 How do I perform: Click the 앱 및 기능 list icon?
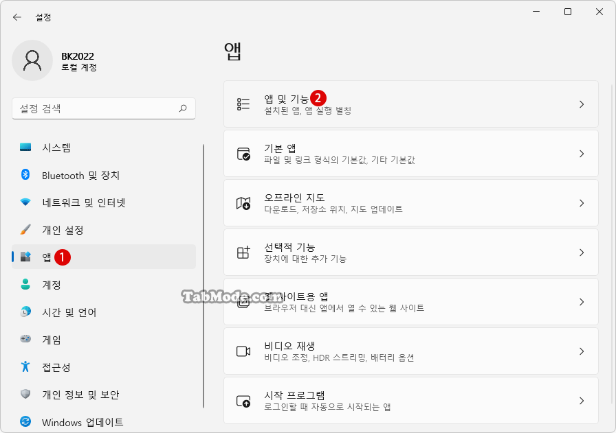pos(243,104)
